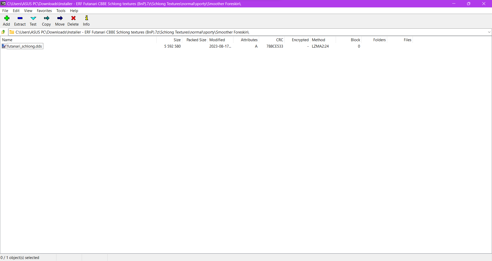The image size is (492, 261).
Task: Open the Help menu
Action: point(74,11)
